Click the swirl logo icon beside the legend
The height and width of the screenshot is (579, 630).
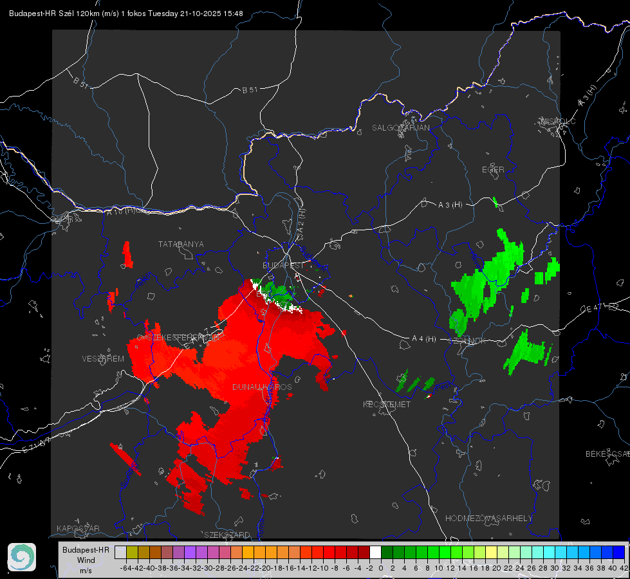(22, 557)
